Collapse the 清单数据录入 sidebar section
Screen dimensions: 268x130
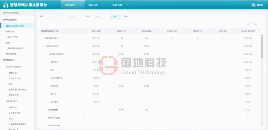pos(29,60)
